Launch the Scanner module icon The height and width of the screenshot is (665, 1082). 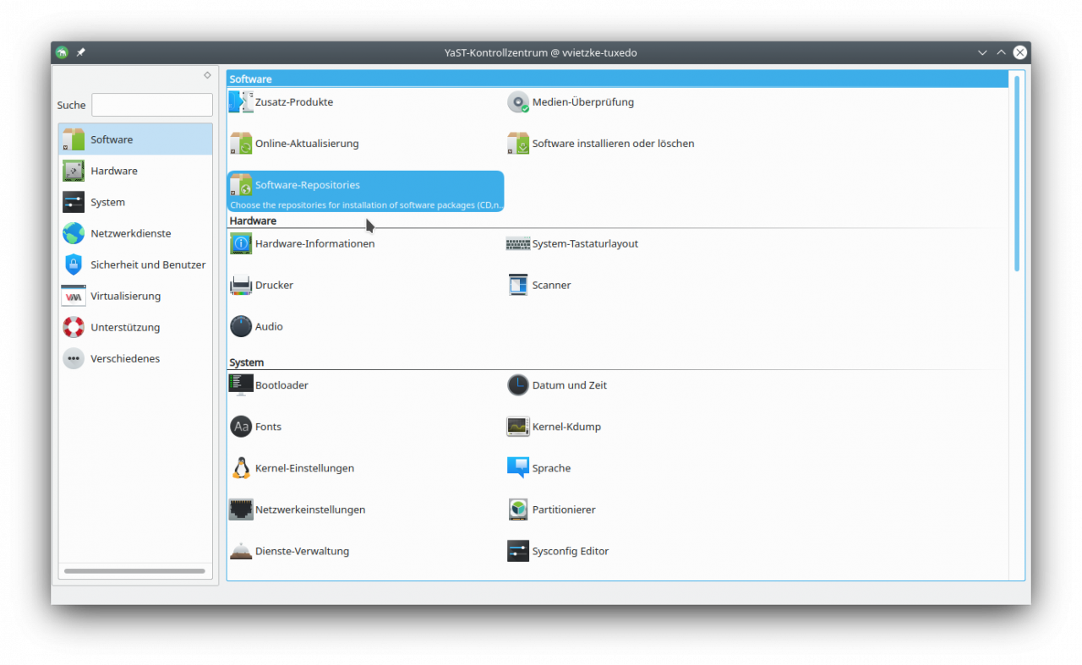[518, 285]
